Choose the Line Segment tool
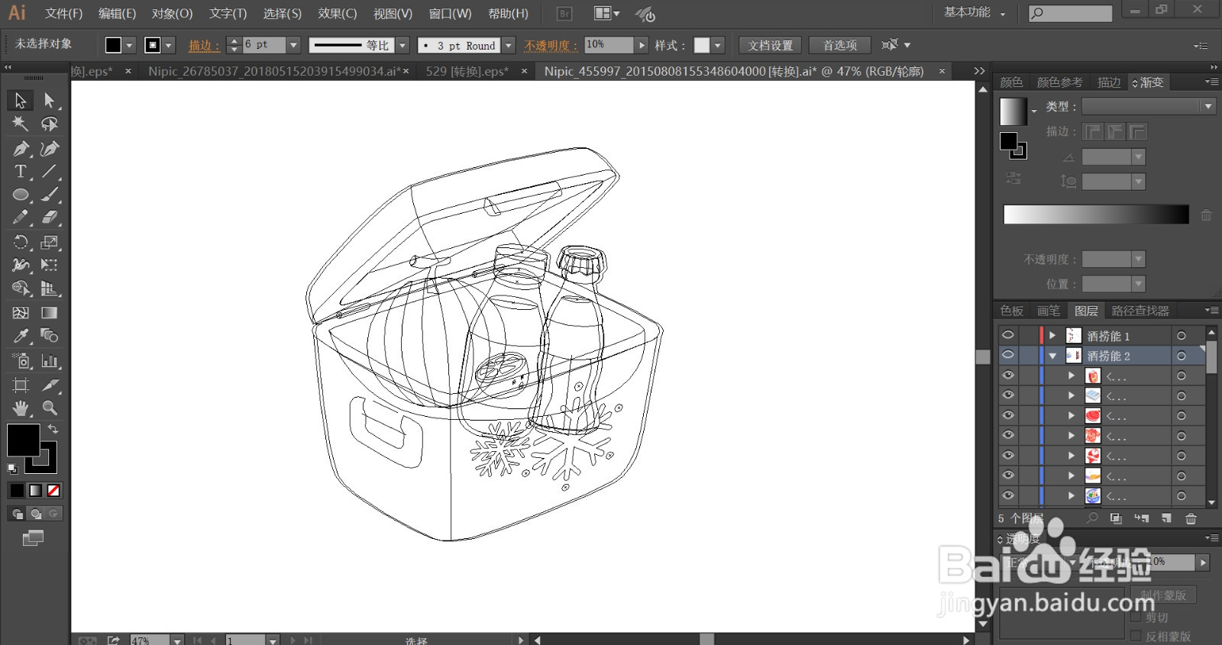 (x=50, y=171)
